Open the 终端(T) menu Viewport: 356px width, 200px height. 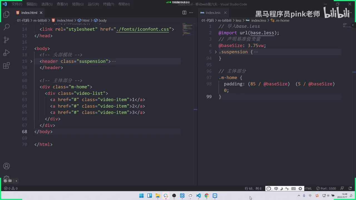coord(108,4)
